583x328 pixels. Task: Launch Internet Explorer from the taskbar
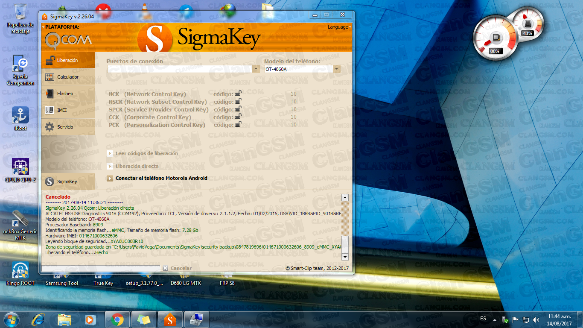(x=38, y=319)
